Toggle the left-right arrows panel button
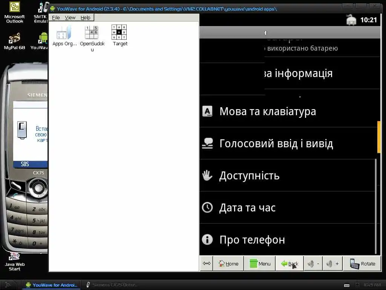Viewport: 386px width, 290px height. click(x=207, y=264)
